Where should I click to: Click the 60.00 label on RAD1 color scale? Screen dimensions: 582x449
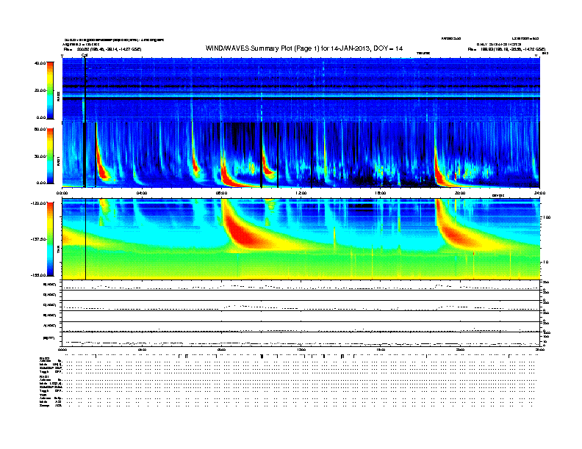(40, 129)
